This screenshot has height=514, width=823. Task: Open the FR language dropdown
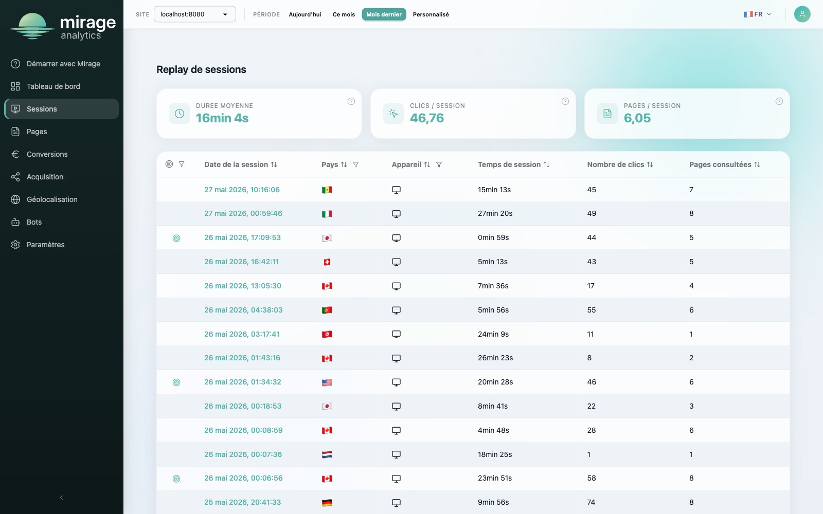757,14
